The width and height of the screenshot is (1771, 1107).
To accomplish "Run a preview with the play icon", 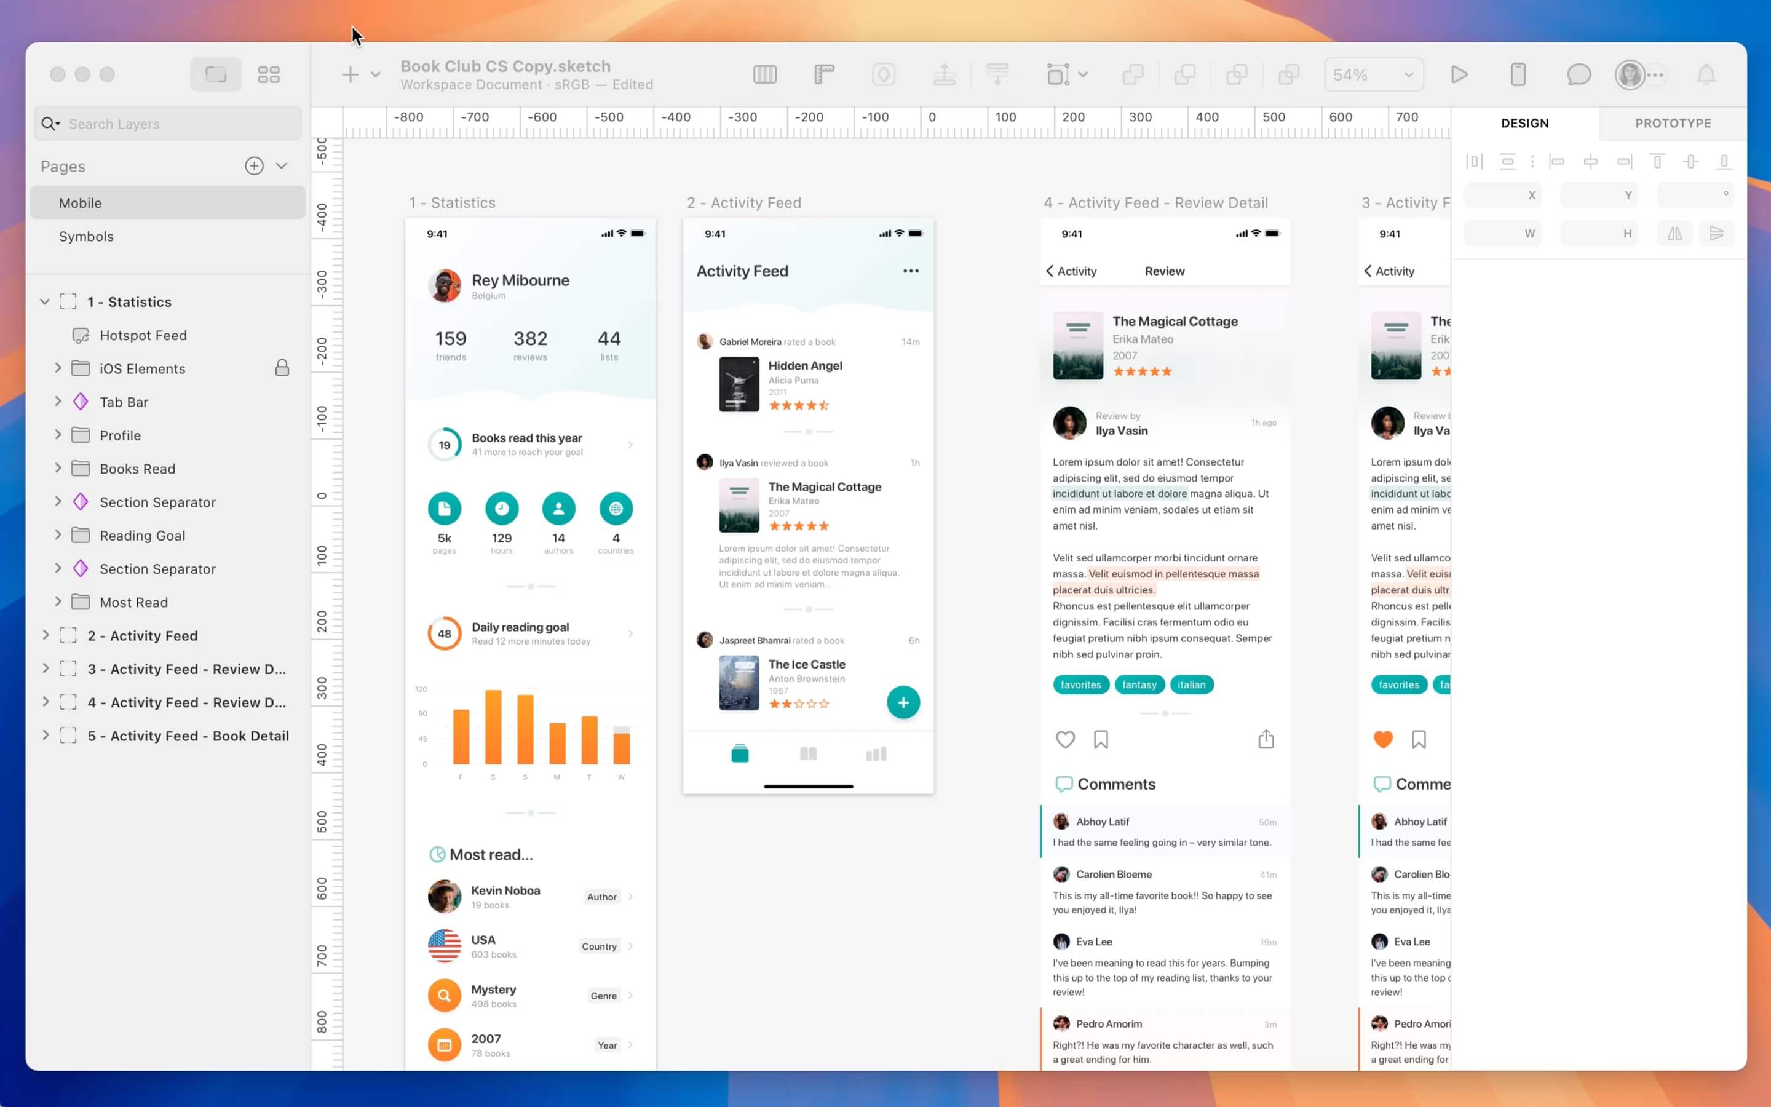I will [1459, 74].
